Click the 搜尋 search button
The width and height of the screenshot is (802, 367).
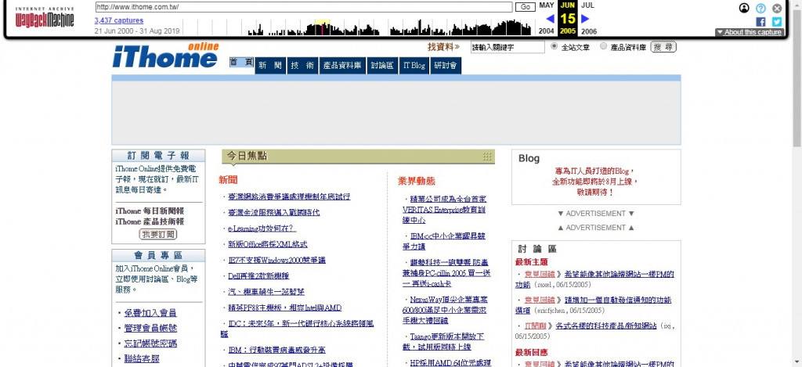(x=663, y=47)
